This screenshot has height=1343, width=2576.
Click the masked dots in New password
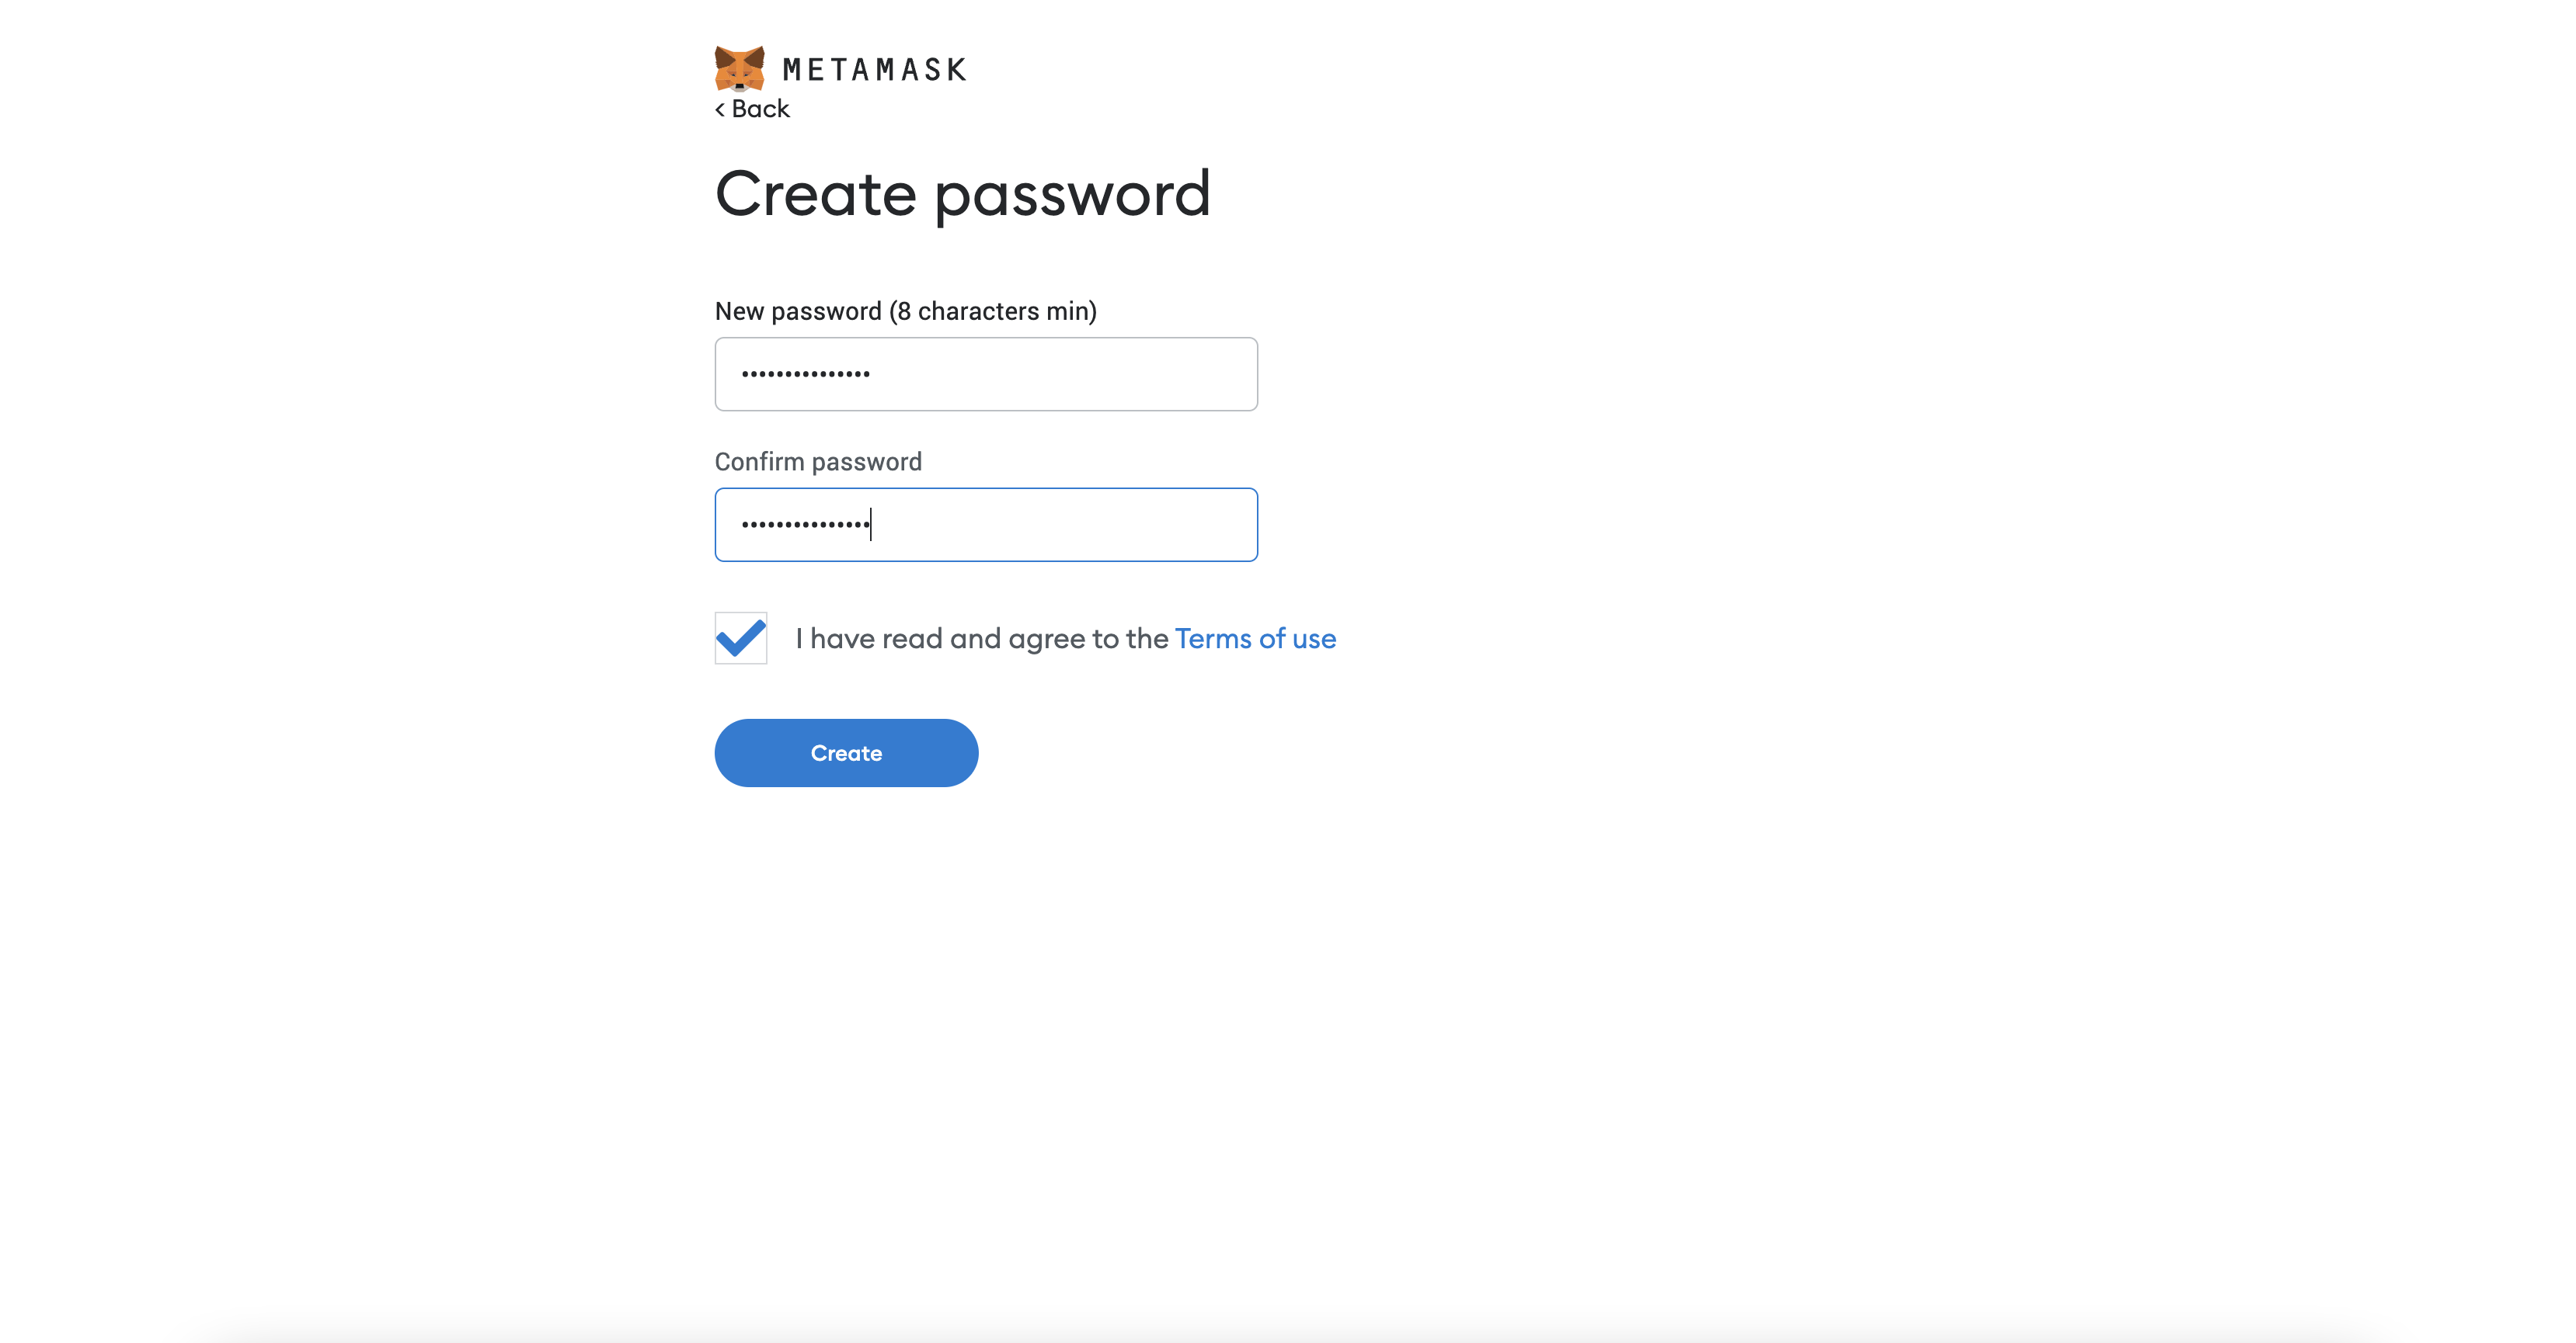click(805, 375)
